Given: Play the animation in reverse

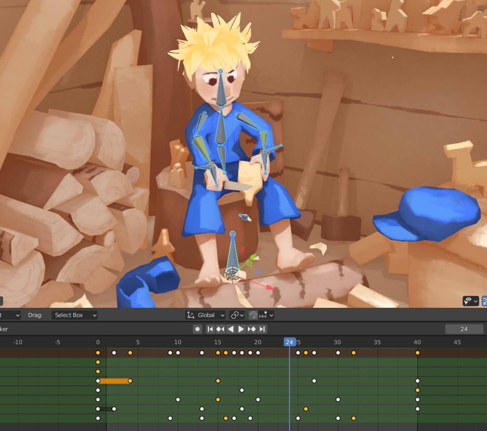Looking at the screenshot, I should click(x=231, y=329).
